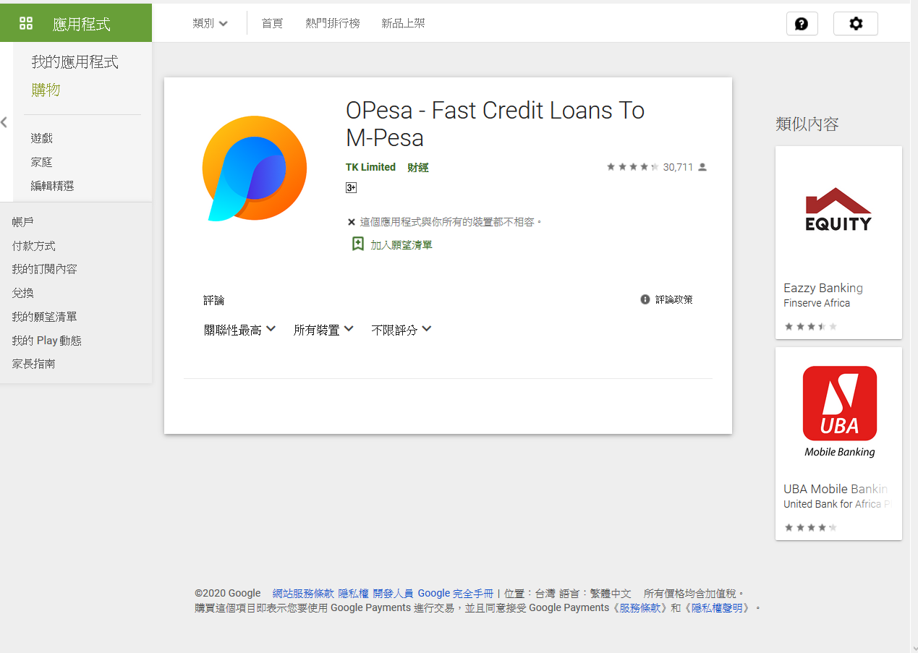Go to 首頁 in the top navigation

[x=272, y=23]
